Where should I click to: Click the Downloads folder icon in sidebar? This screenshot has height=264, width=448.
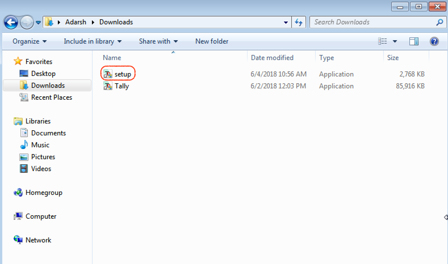click(24, 85)
